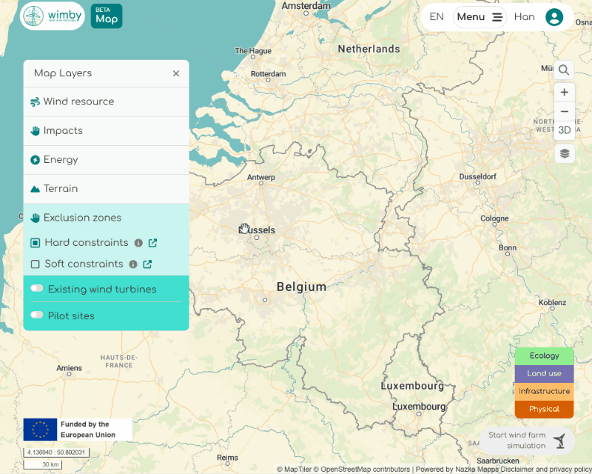Image resolution: width=592 pixels, height=474 pixels.
Task: Turn on the Pilot sites toggle
Action: click(x=36, y=316)
